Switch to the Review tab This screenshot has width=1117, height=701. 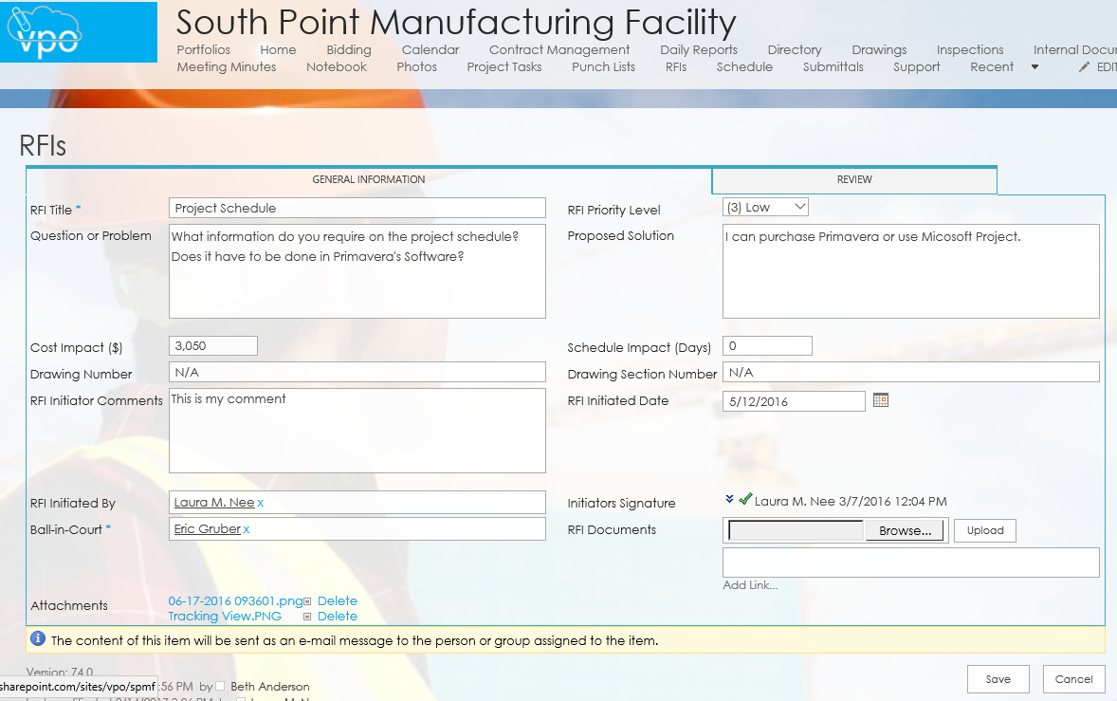853,179
